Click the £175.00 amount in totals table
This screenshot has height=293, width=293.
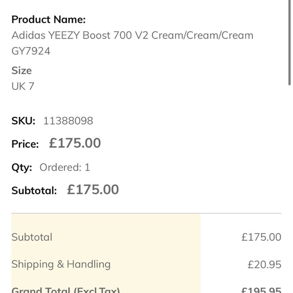[x=261, y=237]
